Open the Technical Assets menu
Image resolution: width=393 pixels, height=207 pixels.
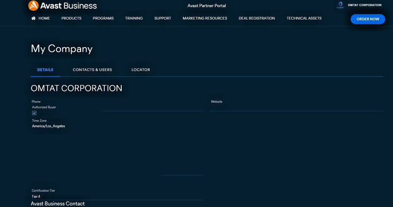coord(304,18)
